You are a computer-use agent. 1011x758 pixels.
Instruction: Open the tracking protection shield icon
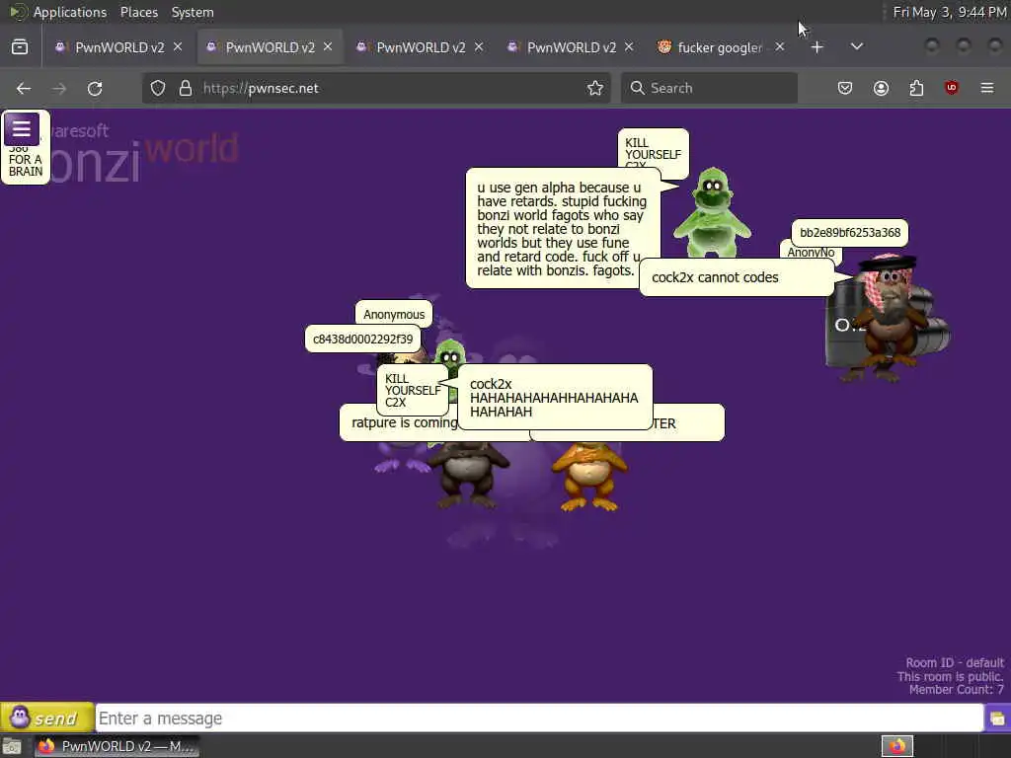click(158, 88)
